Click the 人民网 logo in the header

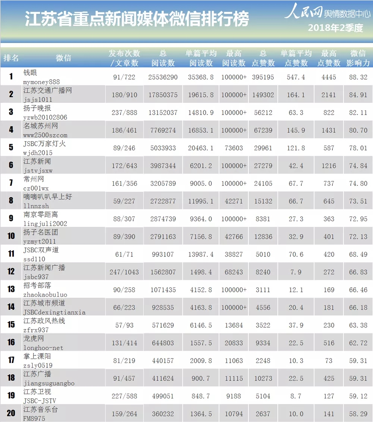point(304,12)
